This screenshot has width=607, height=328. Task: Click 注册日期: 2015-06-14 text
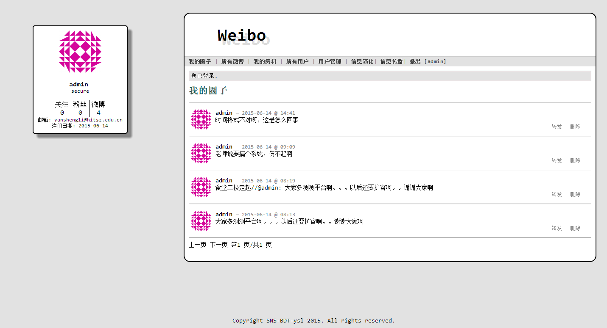pos(80,126)
